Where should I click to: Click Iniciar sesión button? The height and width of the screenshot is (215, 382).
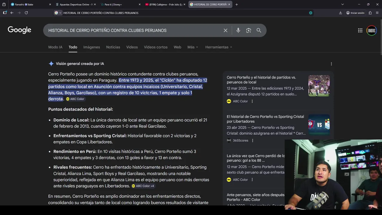click(355, 13)
